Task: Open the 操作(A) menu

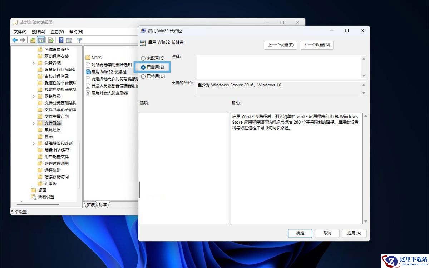Action: (38, 32)
